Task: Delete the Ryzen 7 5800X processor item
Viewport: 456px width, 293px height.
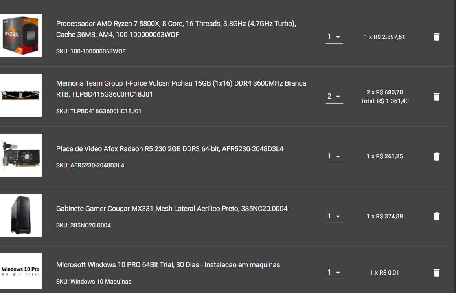Action: coord(436,37)
